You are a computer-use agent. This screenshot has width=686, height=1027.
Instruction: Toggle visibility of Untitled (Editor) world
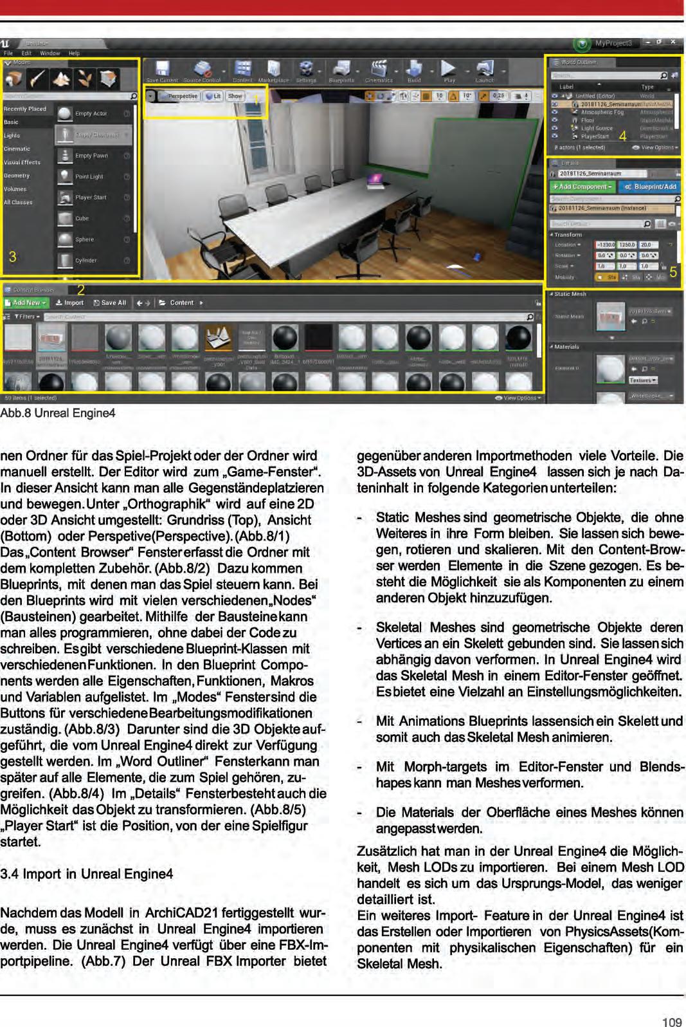pyautogui.click(x=555, y=96)
